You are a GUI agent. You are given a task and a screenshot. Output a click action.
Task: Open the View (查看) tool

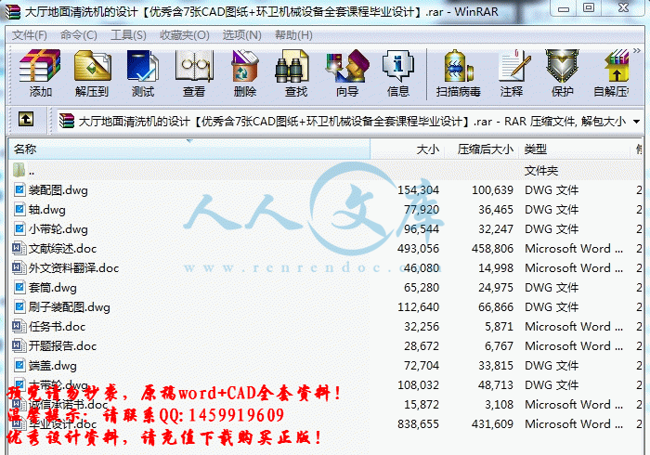click(x=194, y=73)
